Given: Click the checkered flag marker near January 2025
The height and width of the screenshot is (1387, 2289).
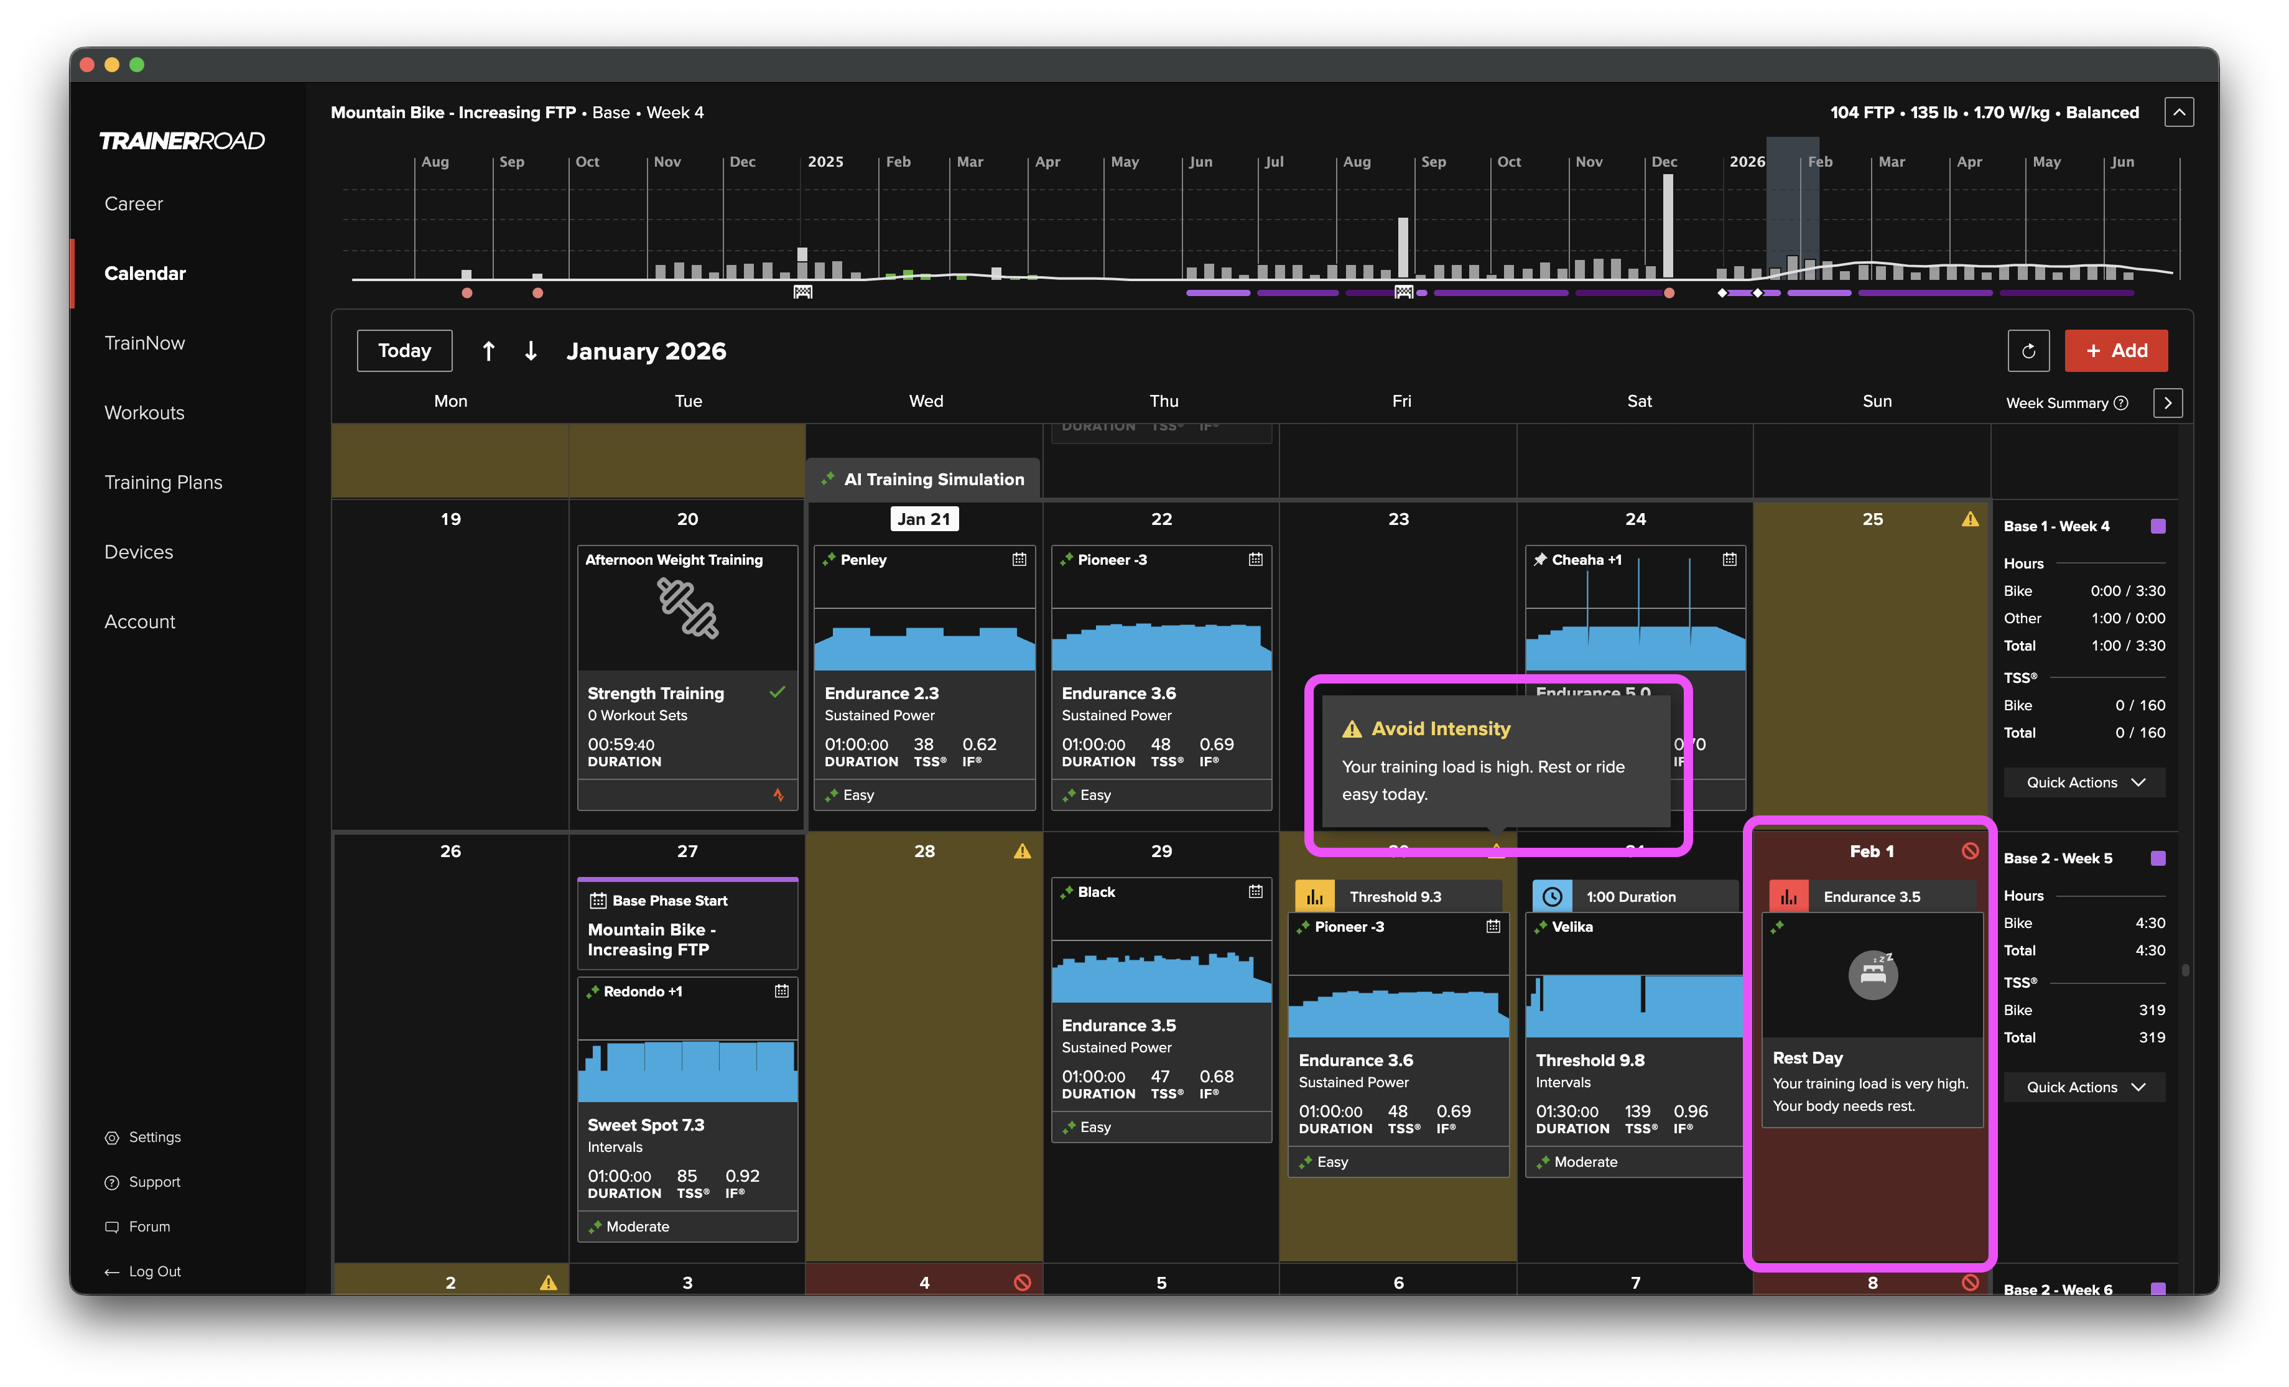Looking at the screenshot, I should coord(802,292).
